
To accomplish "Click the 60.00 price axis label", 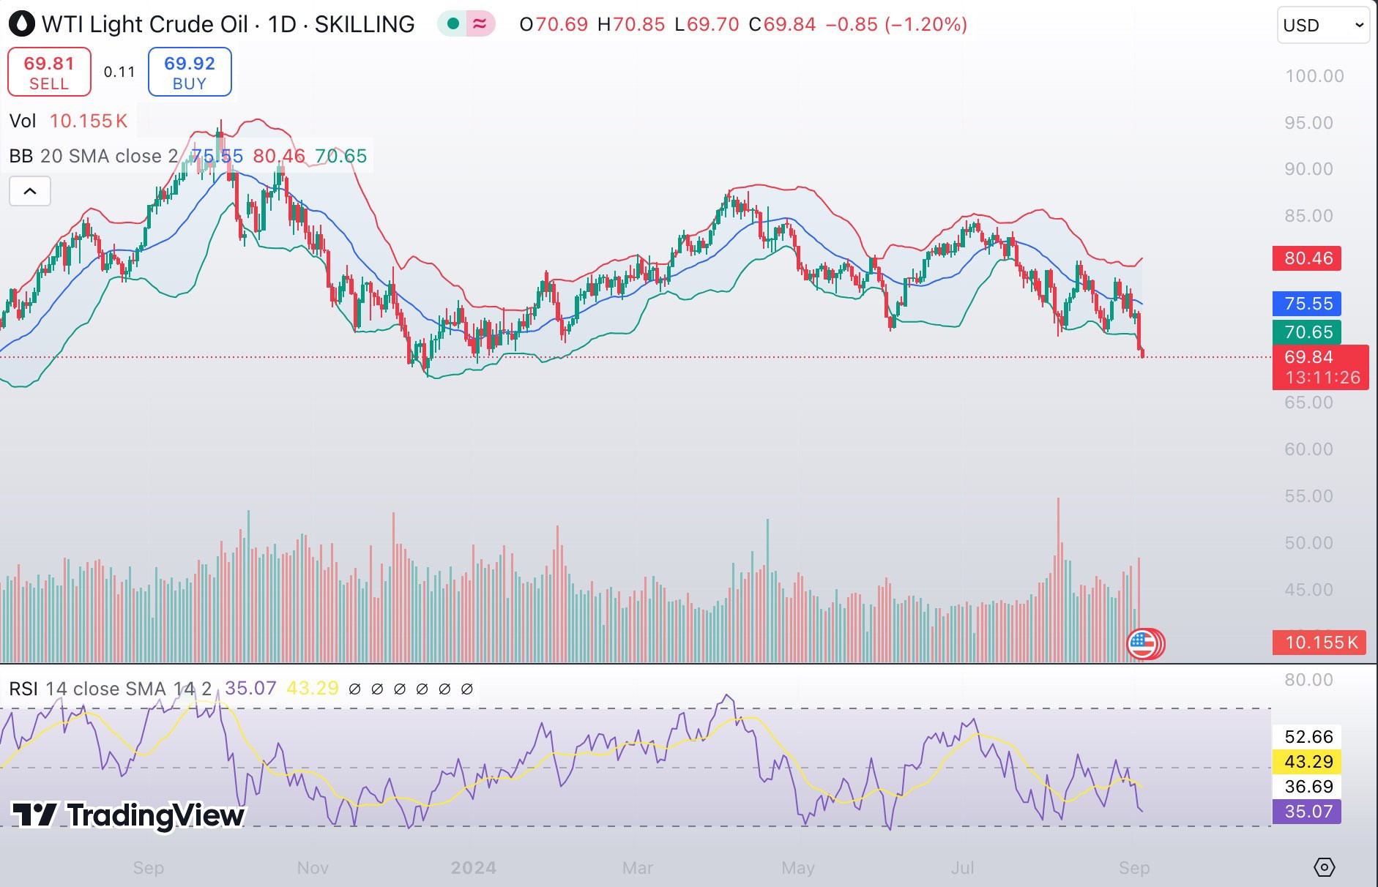I will click(1309, 449).
